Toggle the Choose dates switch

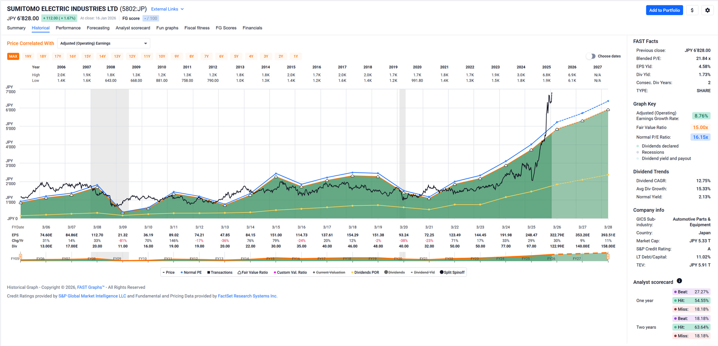point(590,56)
